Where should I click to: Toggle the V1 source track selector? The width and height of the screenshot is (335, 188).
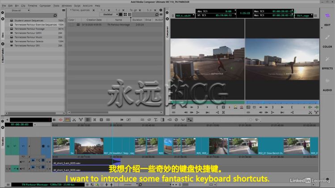(x=15, y=146)
